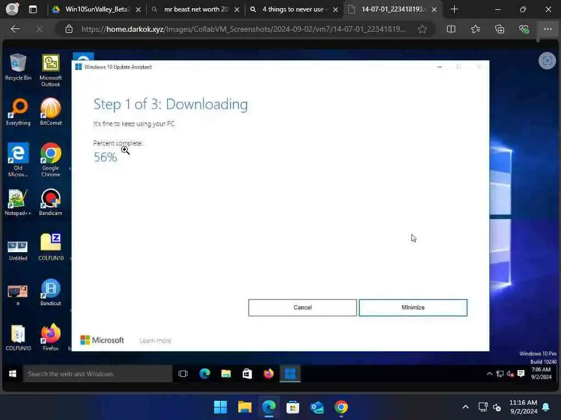This screenshot has width=561, height=420.
Task: Open Microsoft Outlook desktop shortcut
Action: coord(50,71)
